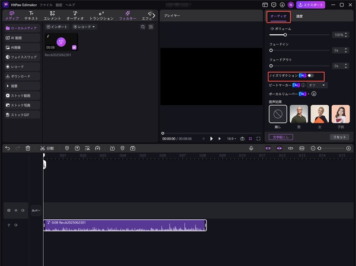Click the boxed T text icon in timeline toolbar
The image size is (356, 266).
[x=77, y=148]
